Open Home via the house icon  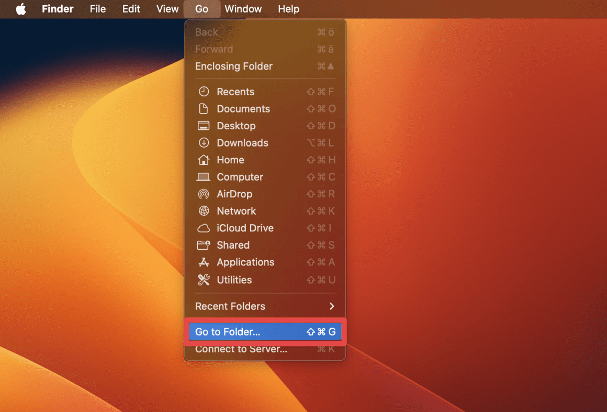pyautogui.click(x=204, y=160)
